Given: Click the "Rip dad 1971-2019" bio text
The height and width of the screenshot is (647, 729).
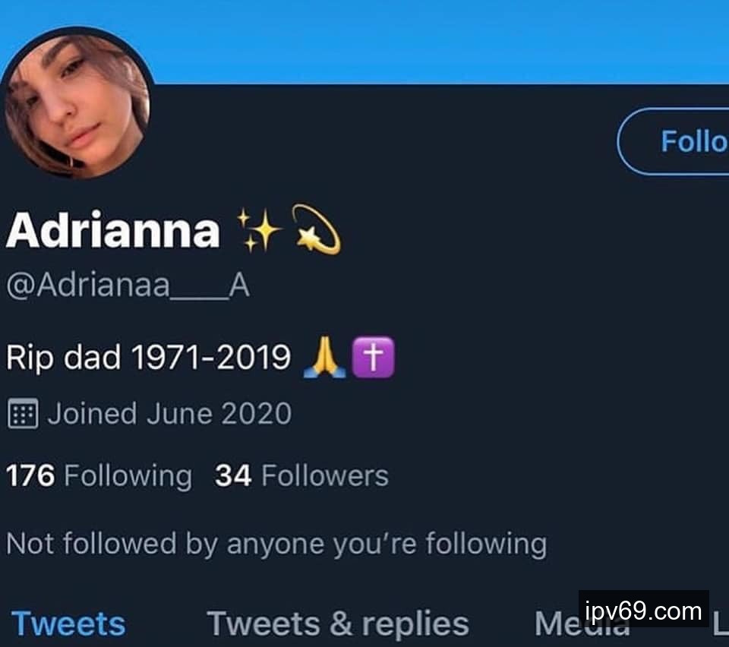Looking at the screenshot, I should point(148,357).
